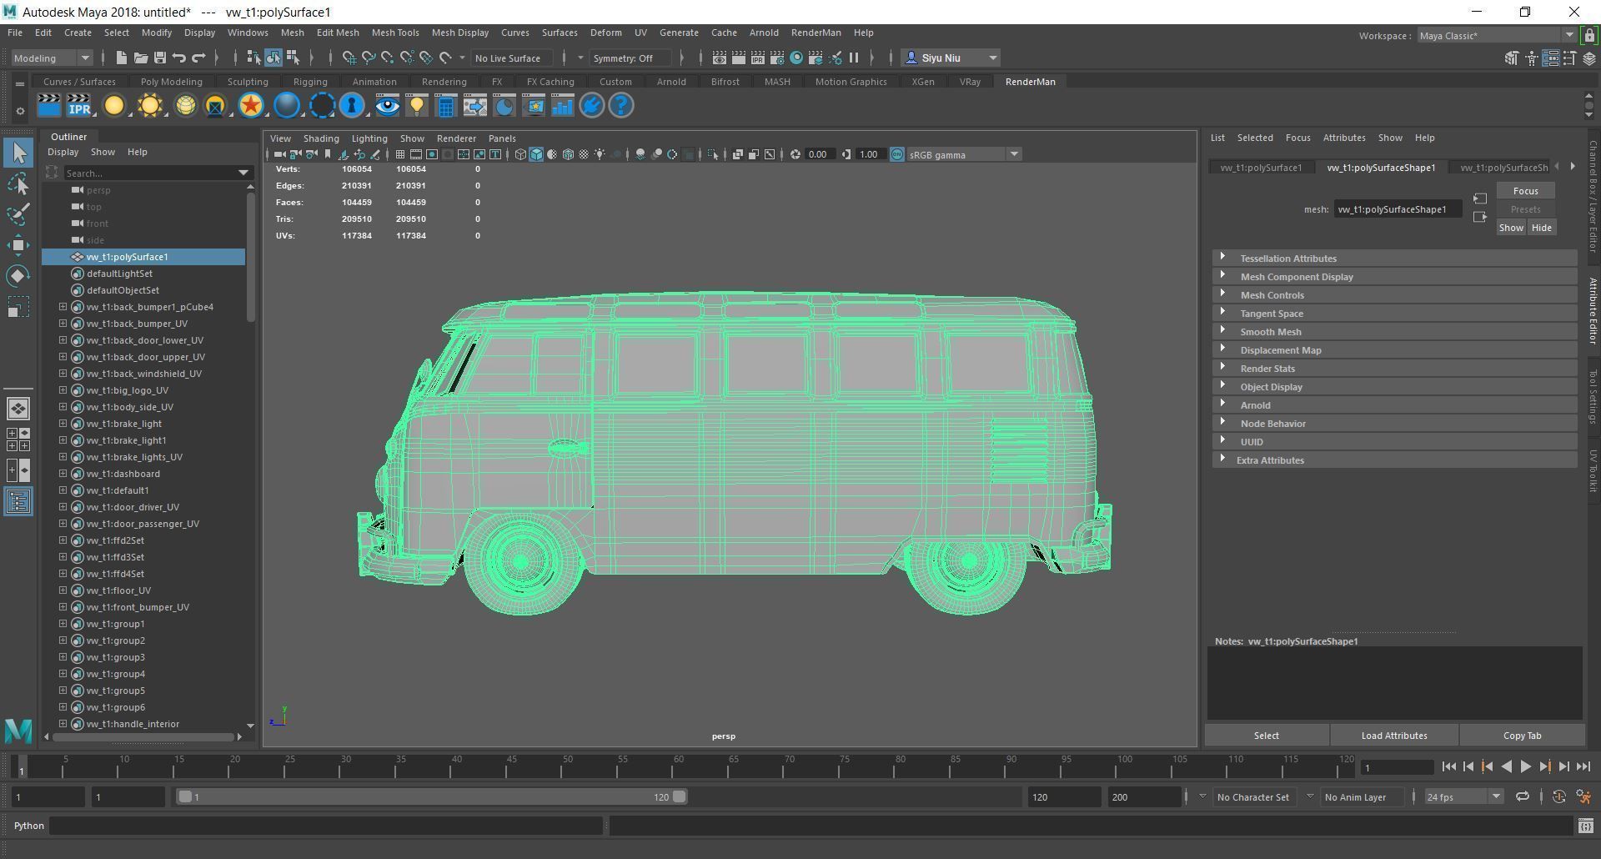Image resolution: width=1601 pixels, height=859 pixels.
Task: Toggle auto keyframe button
Action: 1558,797
